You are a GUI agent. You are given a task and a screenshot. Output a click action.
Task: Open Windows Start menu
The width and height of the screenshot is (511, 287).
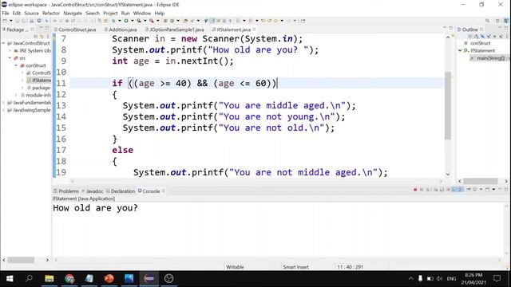tap(10, 278)
